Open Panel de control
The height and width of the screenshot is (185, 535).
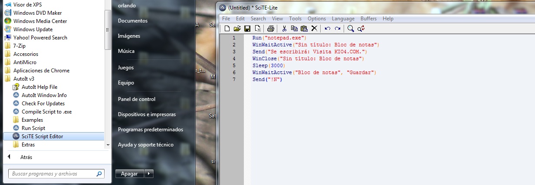(137, 99)
